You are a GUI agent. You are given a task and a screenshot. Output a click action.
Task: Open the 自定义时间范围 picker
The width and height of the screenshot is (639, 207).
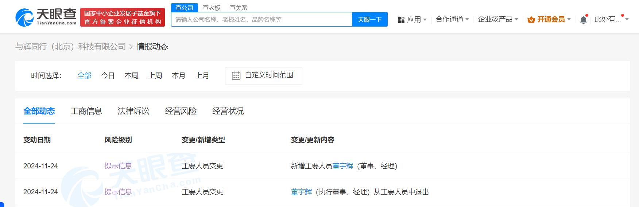coord(264,76)
